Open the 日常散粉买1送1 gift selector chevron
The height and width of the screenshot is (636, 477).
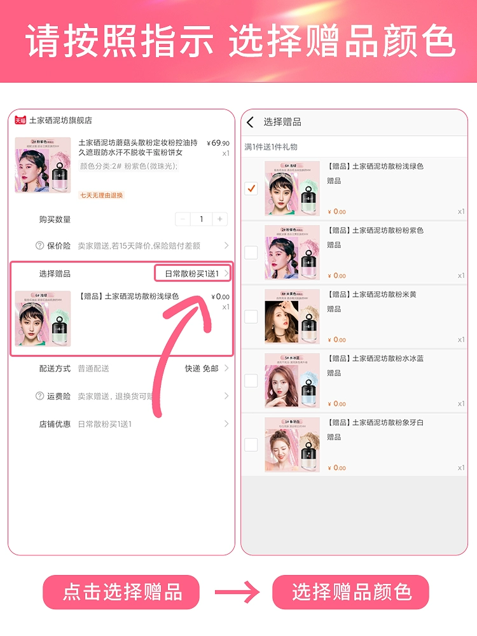[x=226, y=273]
